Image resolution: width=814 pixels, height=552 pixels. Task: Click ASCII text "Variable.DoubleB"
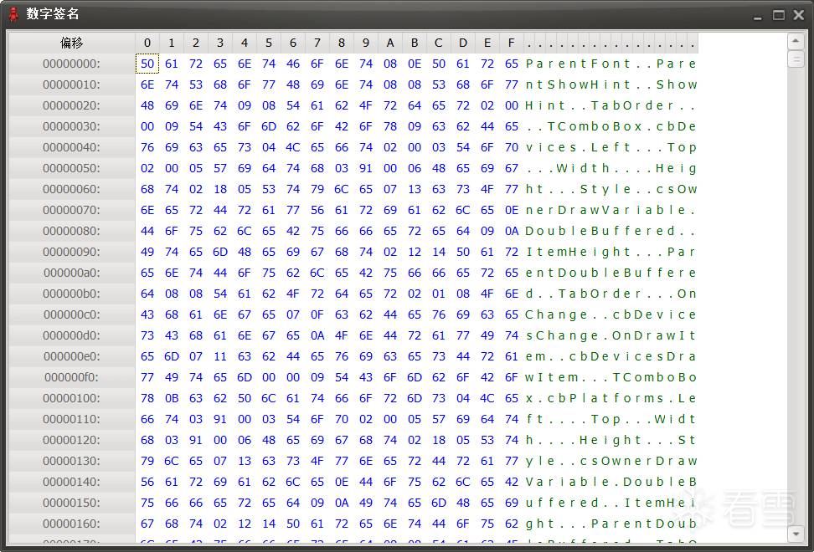point(610,482)
